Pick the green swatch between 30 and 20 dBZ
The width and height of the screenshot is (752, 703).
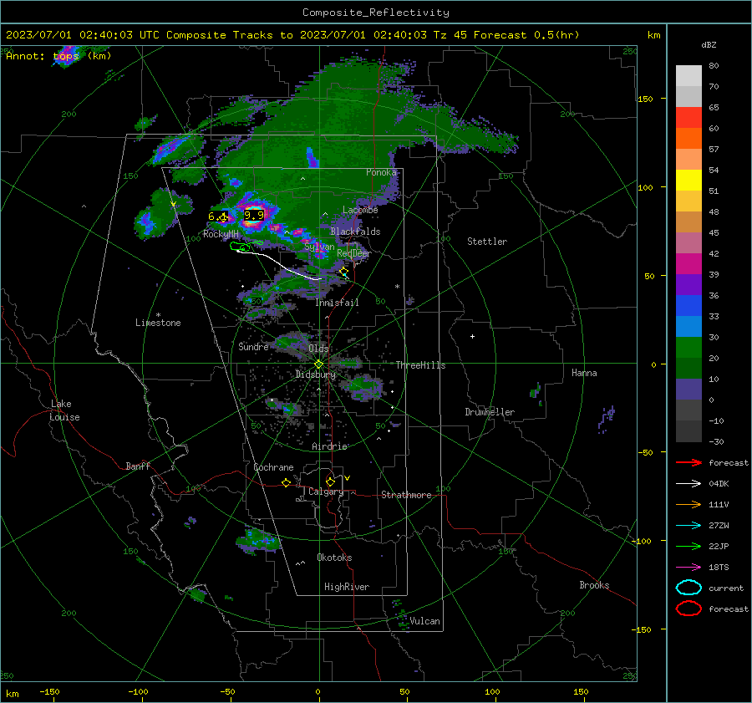[688, 348]
